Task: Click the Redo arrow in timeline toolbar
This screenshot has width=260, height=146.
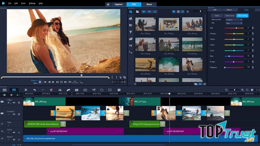Action: pyautogui.click(x=43, y=90)
